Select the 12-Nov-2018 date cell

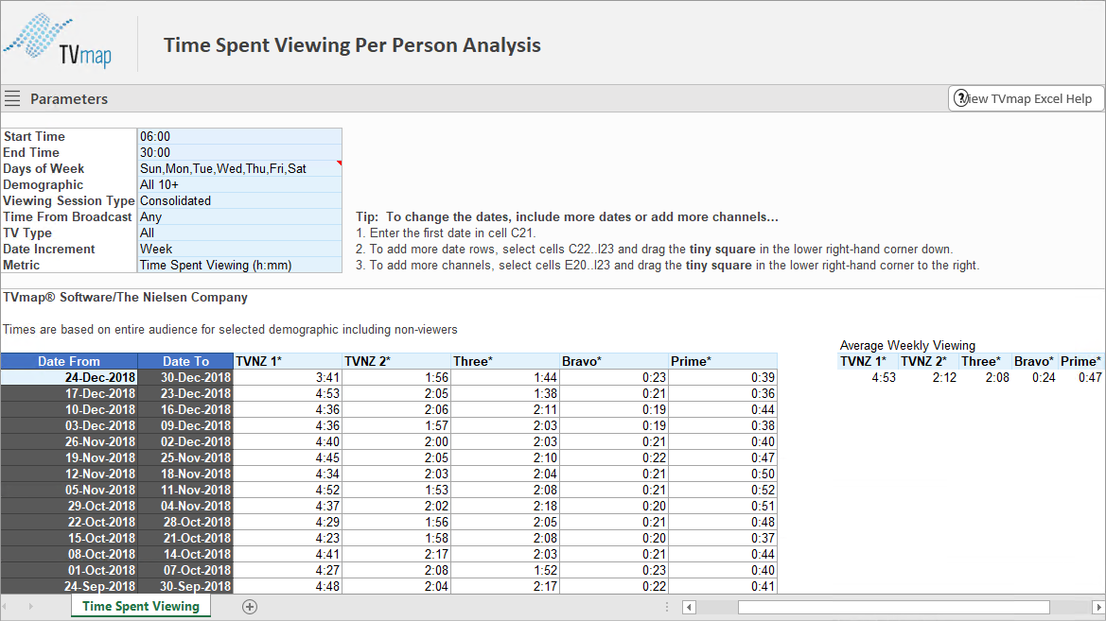(x=69, y=474)
